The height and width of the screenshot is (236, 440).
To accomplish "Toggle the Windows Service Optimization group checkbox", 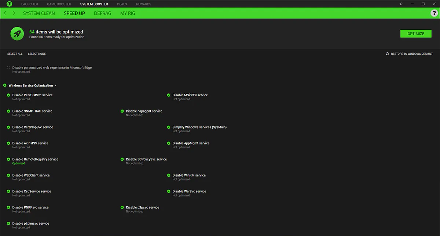I will point(5,85).
